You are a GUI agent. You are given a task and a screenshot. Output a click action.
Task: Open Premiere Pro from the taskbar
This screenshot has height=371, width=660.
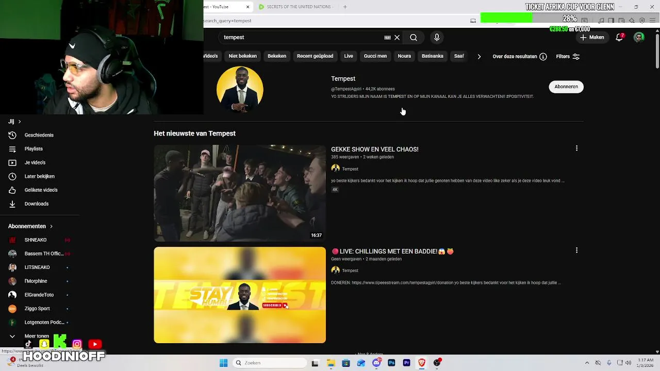pyautogui.click(x=407, y=363)
